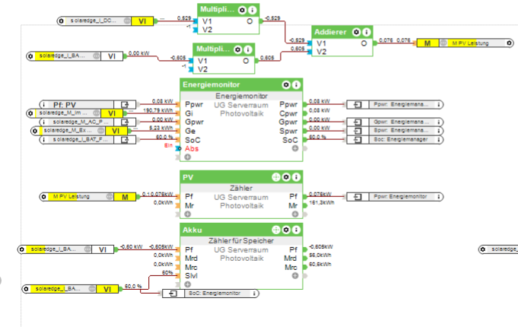
Task: Click the 60,6kWh value at Akku Mrc output
Action: [320, 264]
